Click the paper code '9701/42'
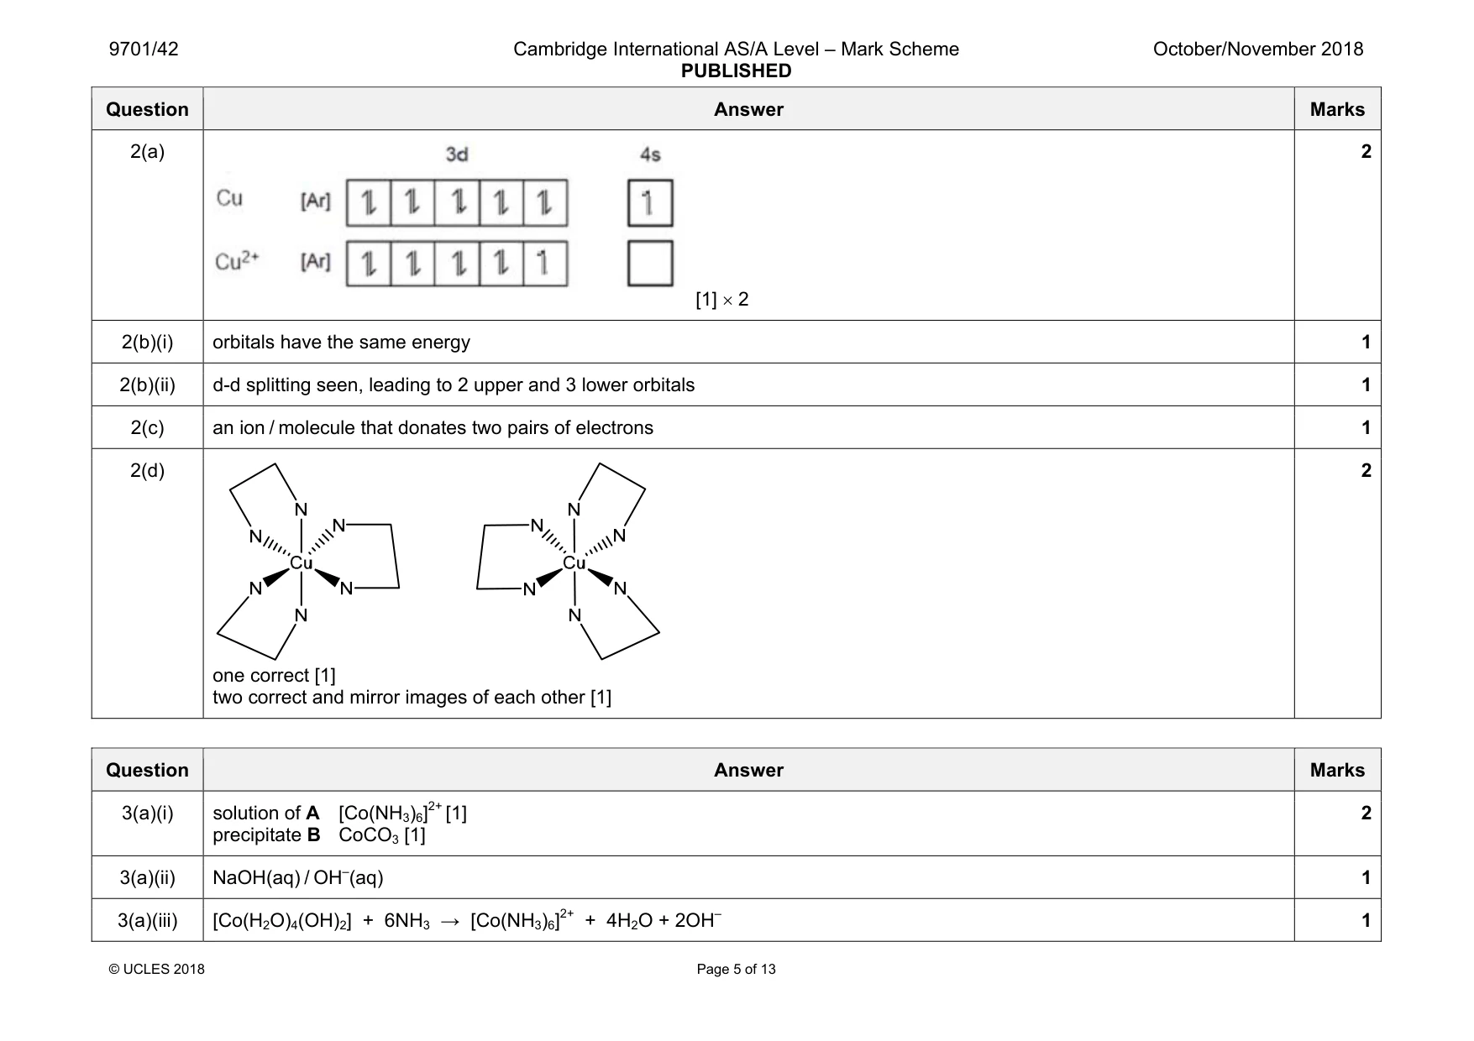The width and height of the screenshot is (1474, 1041). (x=144, y=50)
